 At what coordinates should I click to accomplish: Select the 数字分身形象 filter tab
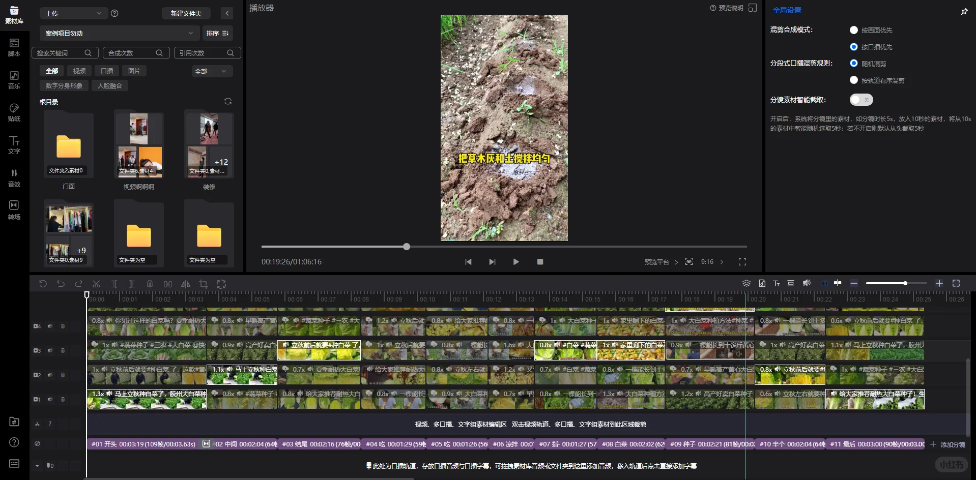64,85
